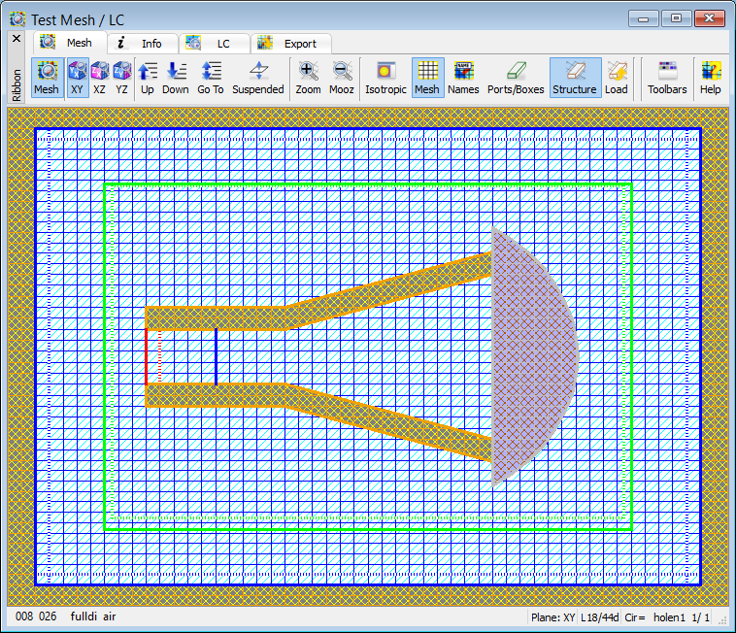Toggle Names display
The width and height of the screenshot is (736, 633).
click(463, 77)
